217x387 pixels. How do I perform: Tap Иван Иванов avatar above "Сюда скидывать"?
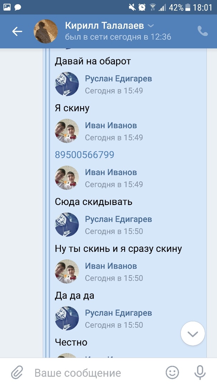(67, 178)
